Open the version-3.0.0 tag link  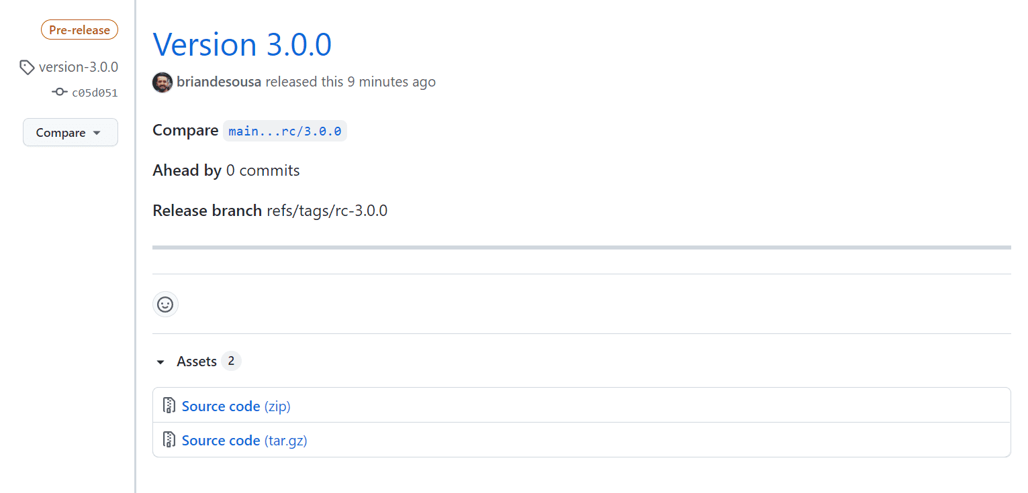point(79,67)
